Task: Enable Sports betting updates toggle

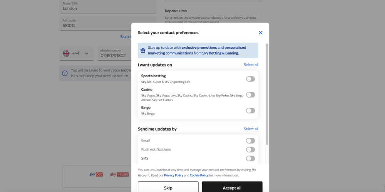Action: click(250, 79)
